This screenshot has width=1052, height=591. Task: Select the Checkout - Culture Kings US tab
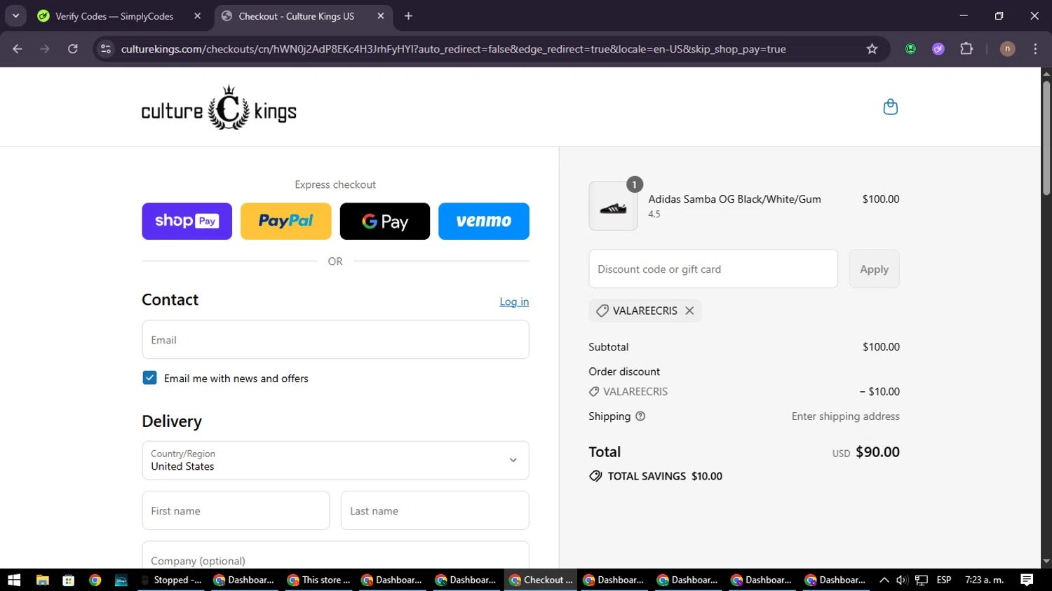(x=296, y=16)
